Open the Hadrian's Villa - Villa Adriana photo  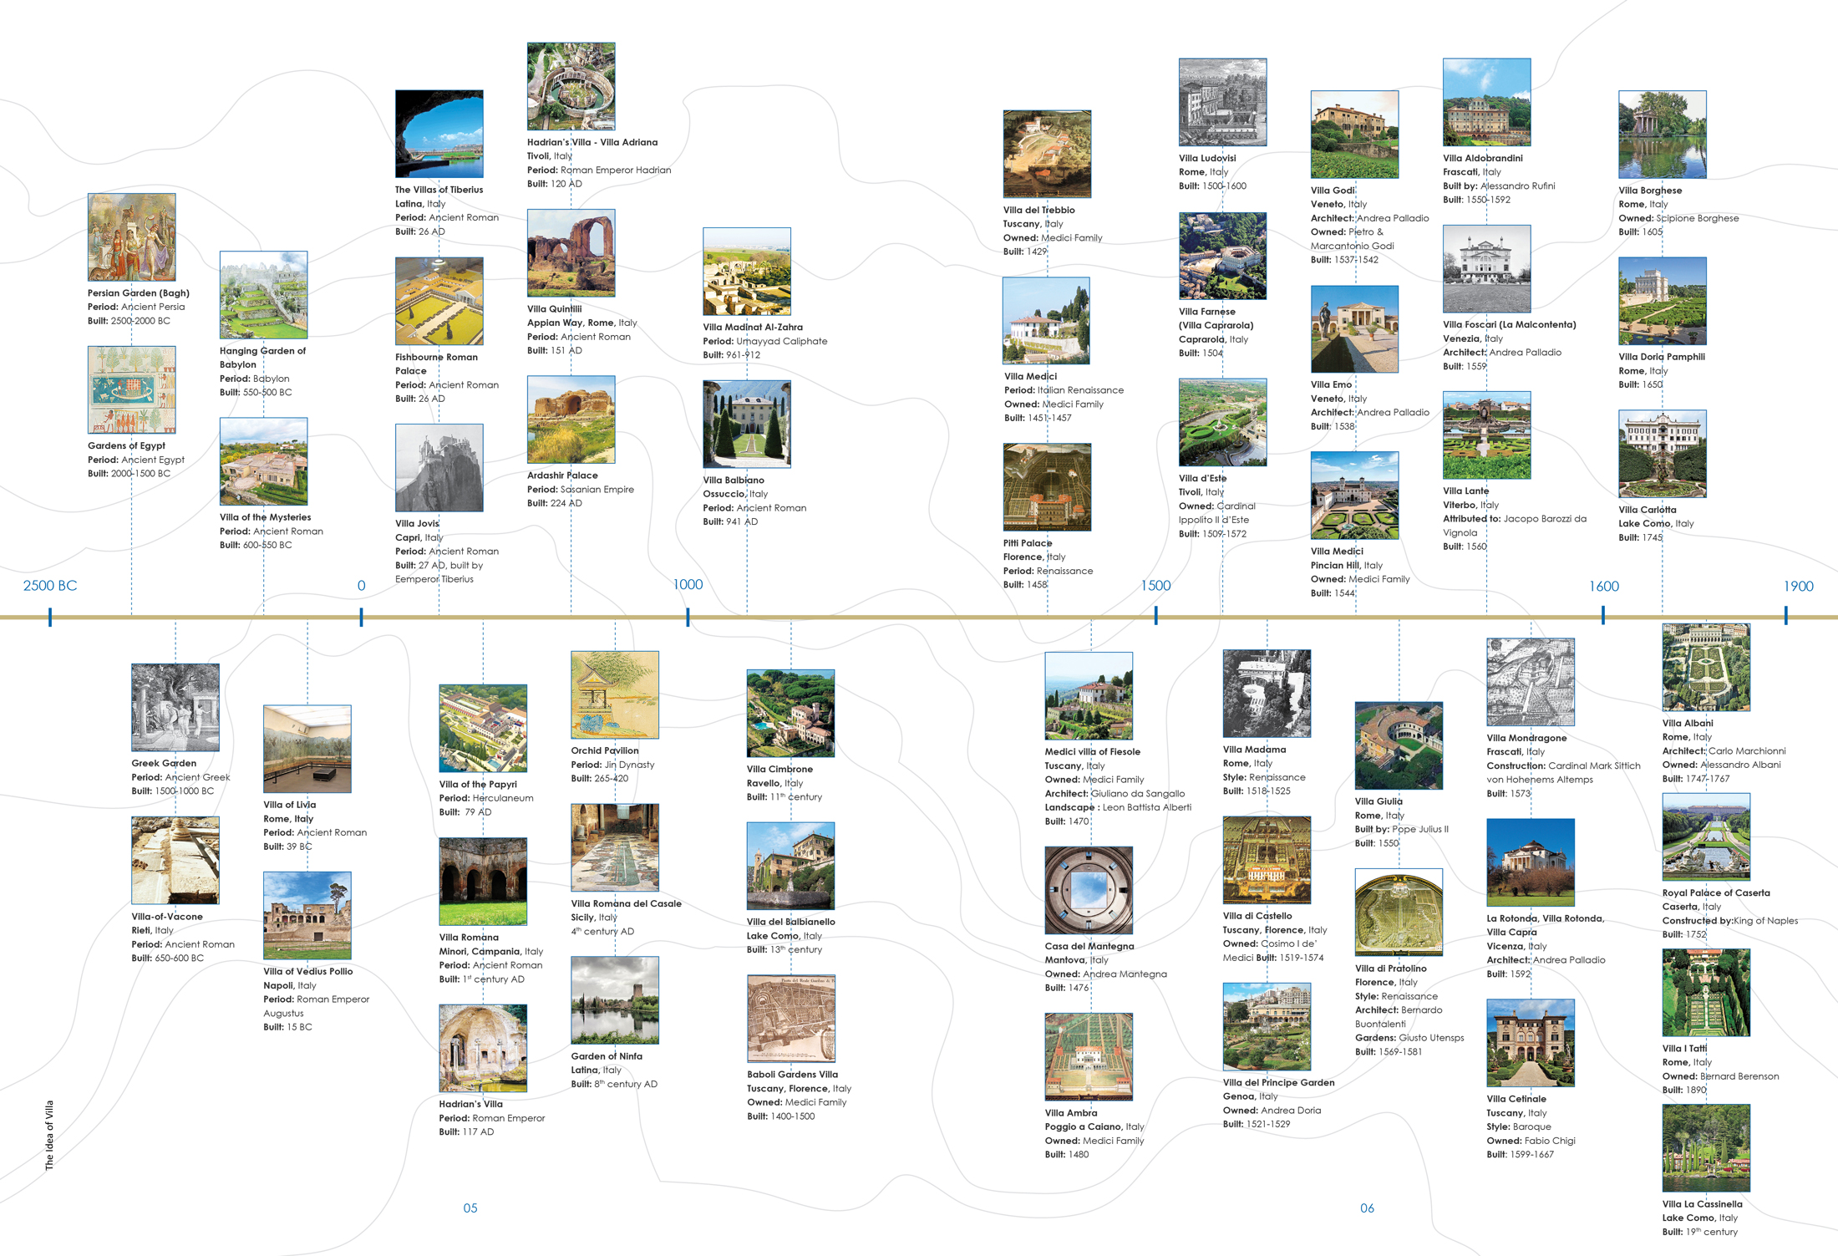coord(571,86)
